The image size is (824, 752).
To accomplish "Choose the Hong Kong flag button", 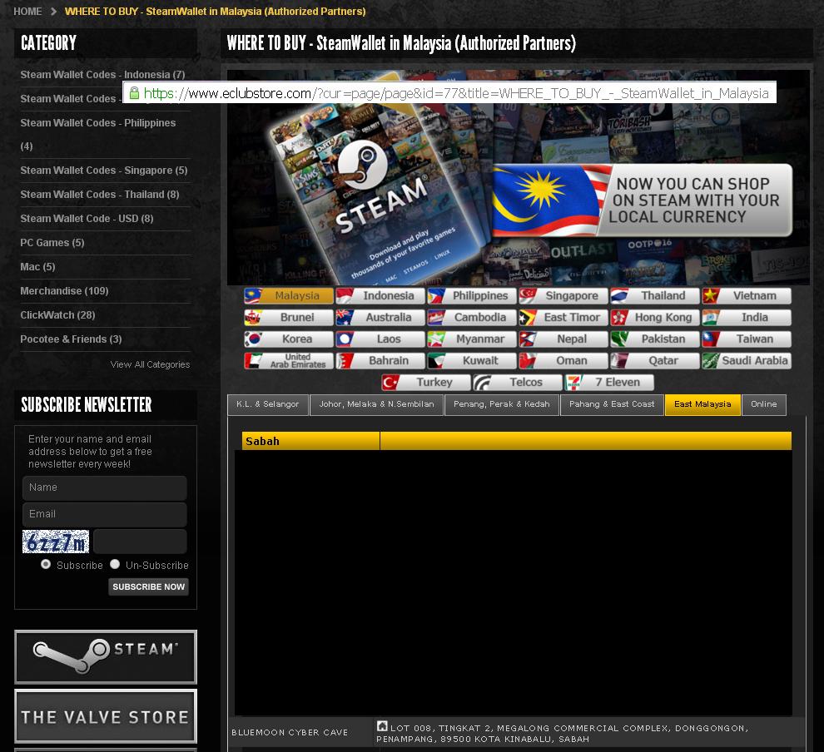I will [655, 317].
